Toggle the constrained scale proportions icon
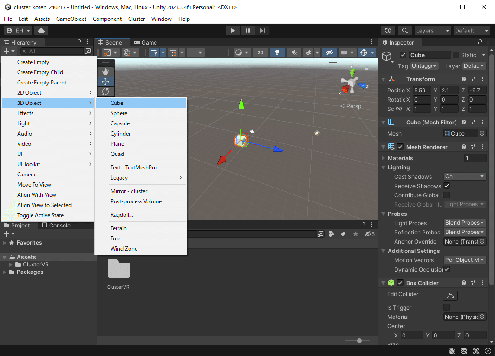Image resolution: width=495 pixels, height=356 pixels. click(399, 109)
